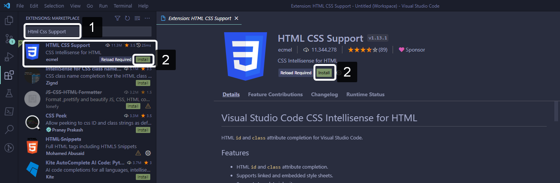Close the Extension: HTML CSS Support tab
Screen dimensions: 560x183
click(236, 18)
